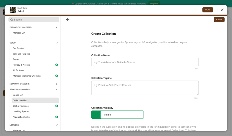Click the green star badge beside Member Welcome Checklist
Viewport: 232px width, 136px height.
[57, 76]
